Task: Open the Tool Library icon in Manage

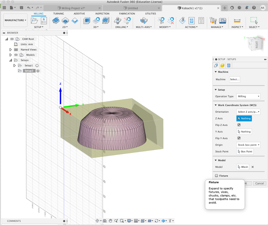Action: pos(213,21)
